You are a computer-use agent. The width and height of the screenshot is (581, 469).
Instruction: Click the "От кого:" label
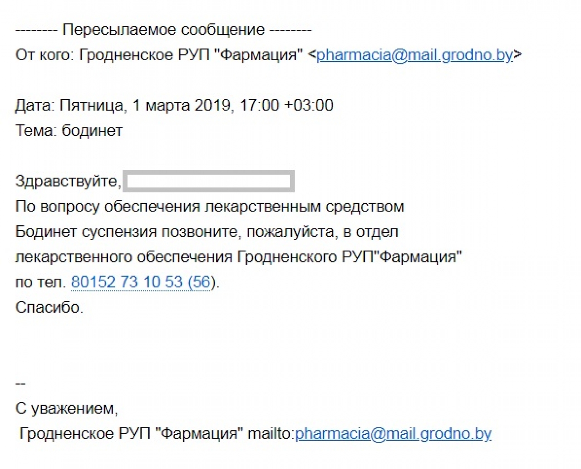coord(44,55)
